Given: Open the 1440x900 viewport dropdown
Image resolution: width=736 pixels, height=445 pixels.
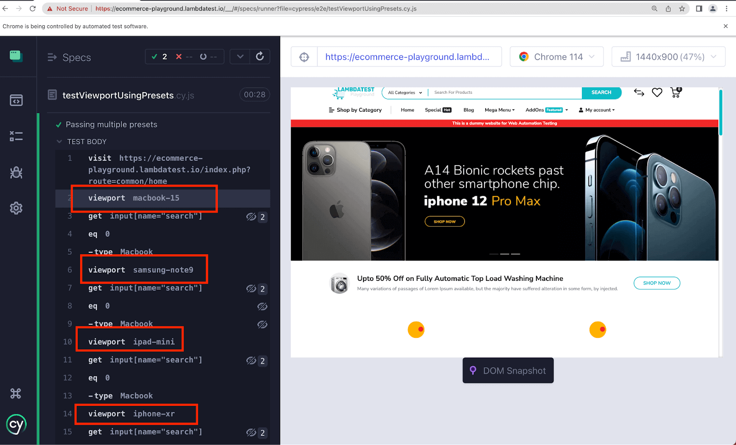Looking at the screenshot, I should pyautogui.click(x=668, y=57).
